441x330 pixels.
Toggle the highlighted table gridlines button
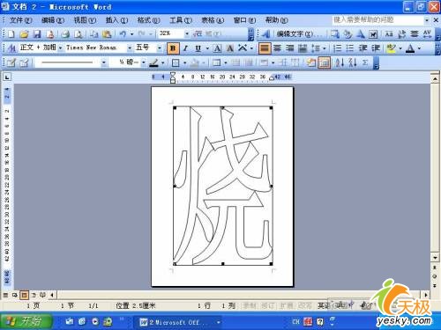[x=324, y=62]
